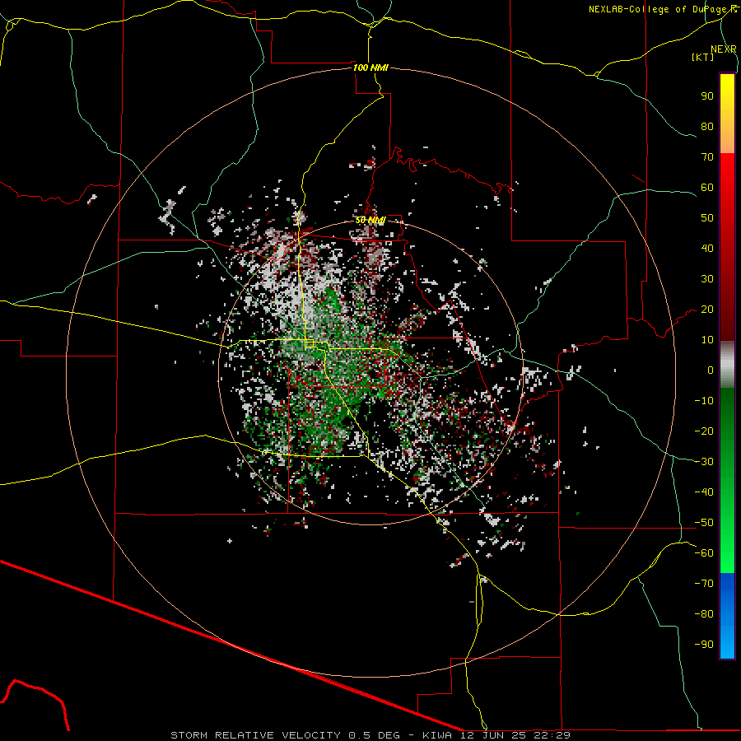Click the yellow top segment of color bar
Viewport: 741px width, 741px height.
727,114
